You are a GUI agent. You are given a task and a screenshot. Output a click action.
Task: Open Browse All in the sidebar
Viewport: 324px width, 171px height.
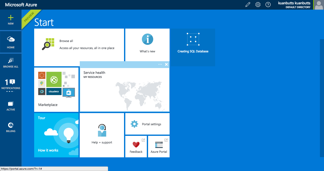11,63
